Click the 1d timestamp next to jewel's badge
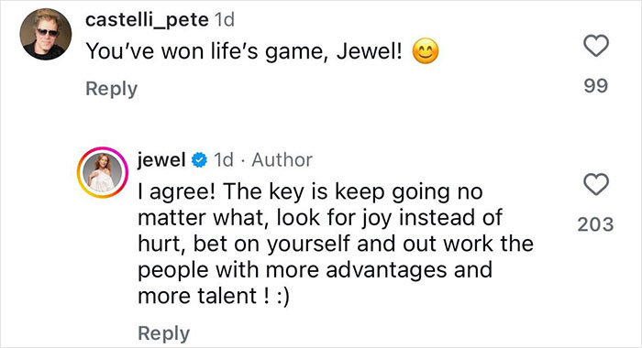Image resolution: width=642 pixels, height=348 pixels. [224, 160]
